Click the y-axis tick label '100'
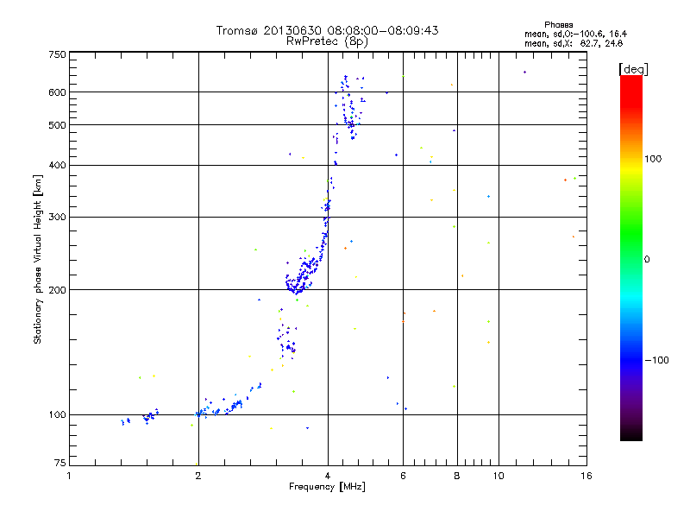Viewport: 690px width, 518px height. point(57,414)
